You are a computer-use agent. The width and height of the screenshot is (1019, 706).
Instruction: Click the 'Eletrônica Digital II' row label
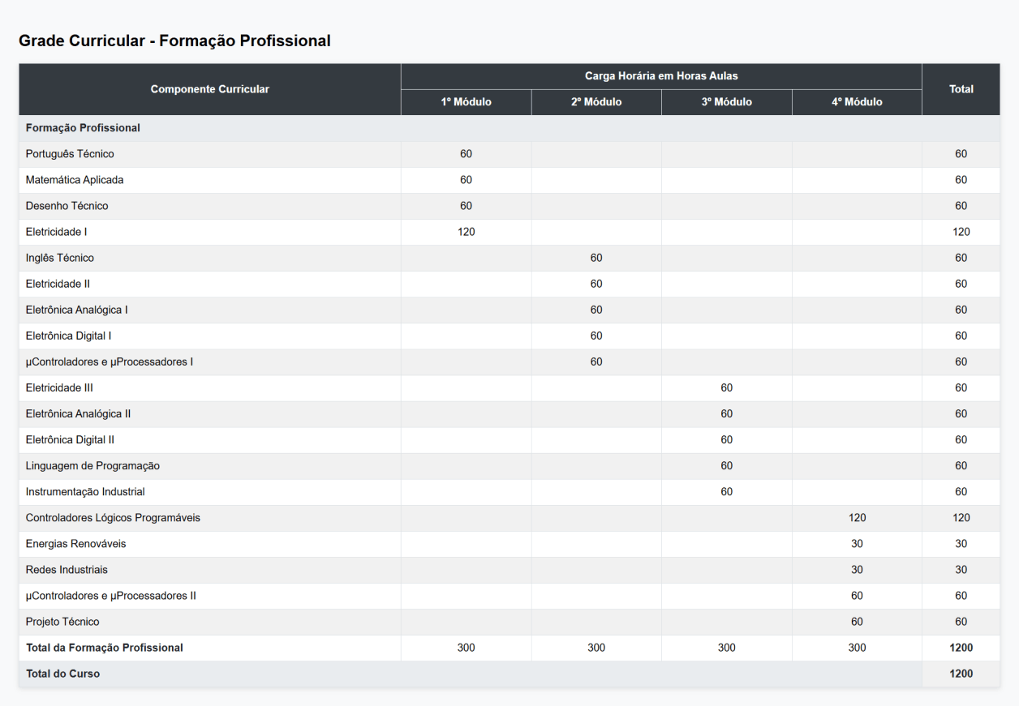click(x=71, y=439)
